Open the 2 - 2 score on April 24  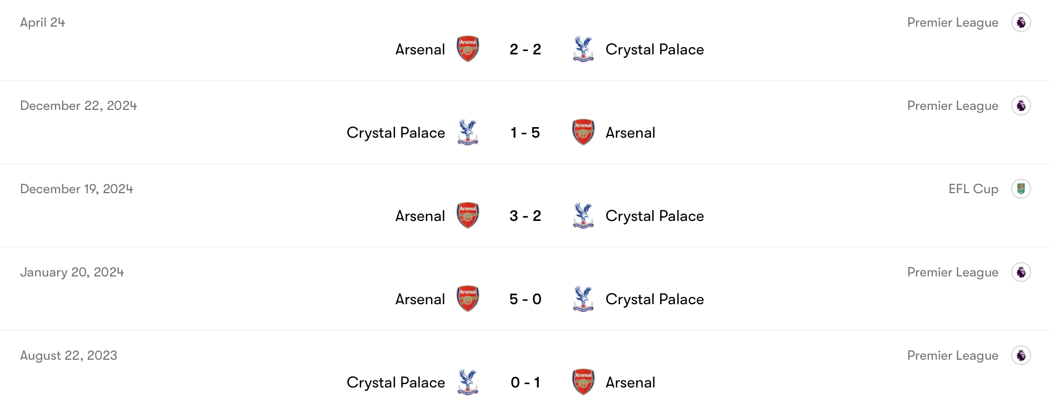pos(525,49)
